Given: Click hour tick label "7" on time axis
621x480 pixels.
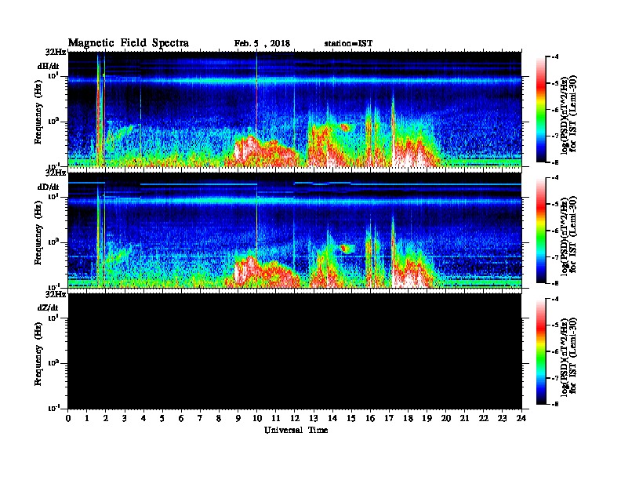Looking at the screenshot, I should pos(201,419).
